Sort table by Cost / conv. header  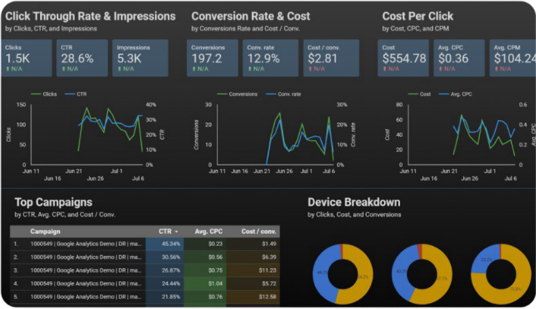click(257, 232)
